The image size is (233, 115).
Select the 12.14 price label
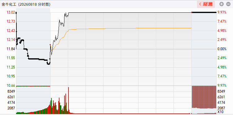11,40
